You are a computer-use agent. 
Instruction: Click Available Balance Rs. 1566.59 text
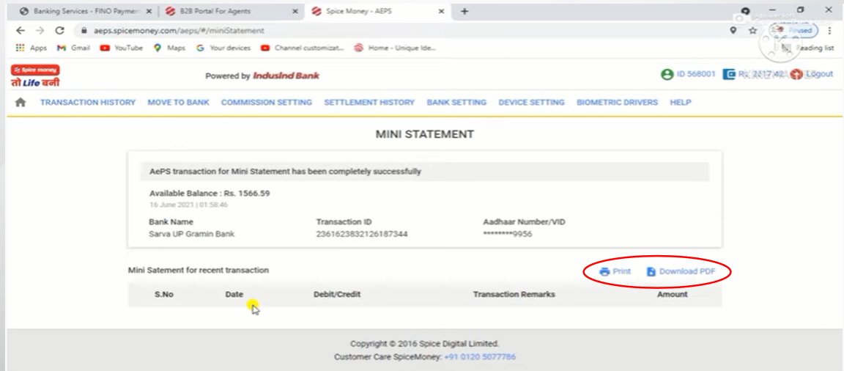coord(210,194)
